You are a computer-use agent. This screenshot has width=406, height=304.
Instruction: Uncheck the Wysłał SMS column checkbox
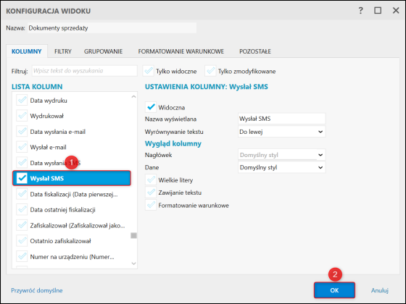[22, 178]
